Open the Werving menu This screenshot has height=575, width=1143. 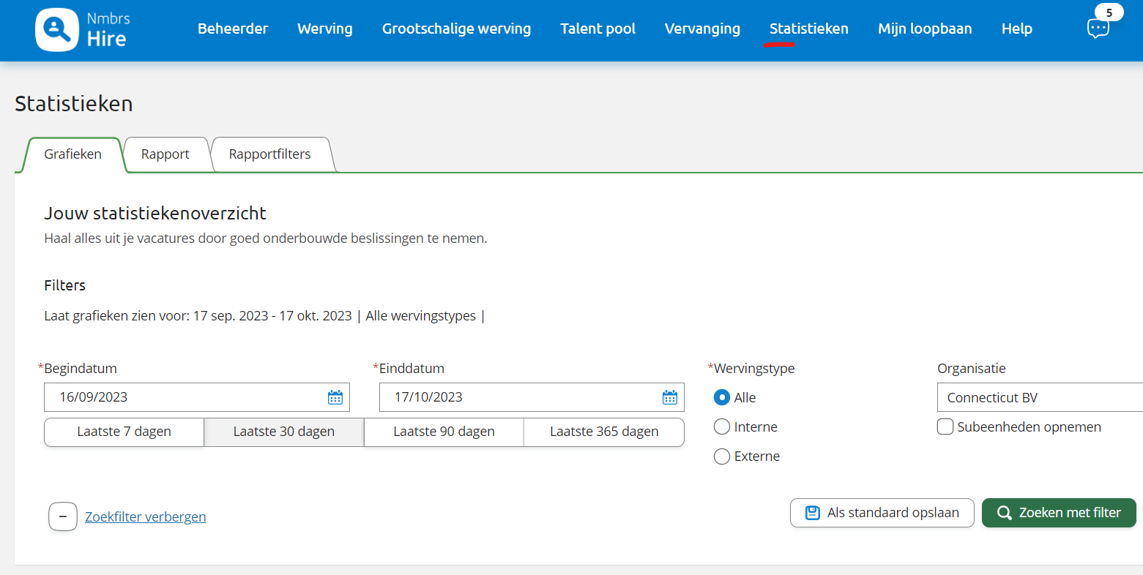click(x=325, y=29)
